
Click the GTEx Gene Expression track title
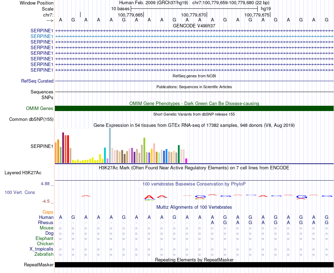click(x=194, y=125)
